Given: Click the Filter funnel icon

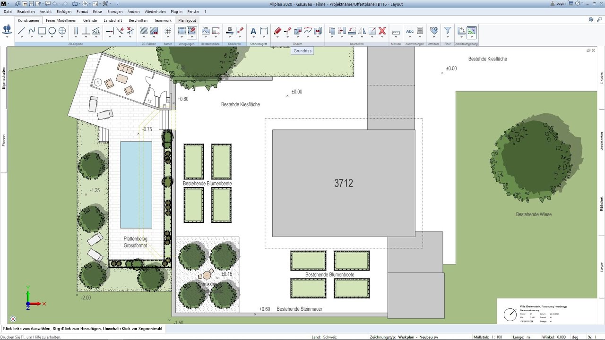Looking at the screenshot, I should pos(448,31).
